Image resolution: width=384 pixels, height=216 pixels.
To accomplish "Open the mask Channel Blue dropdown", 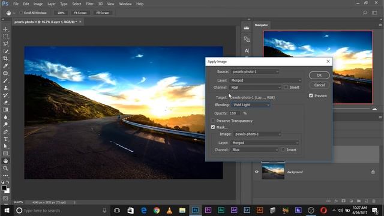I will coord(254,150).
